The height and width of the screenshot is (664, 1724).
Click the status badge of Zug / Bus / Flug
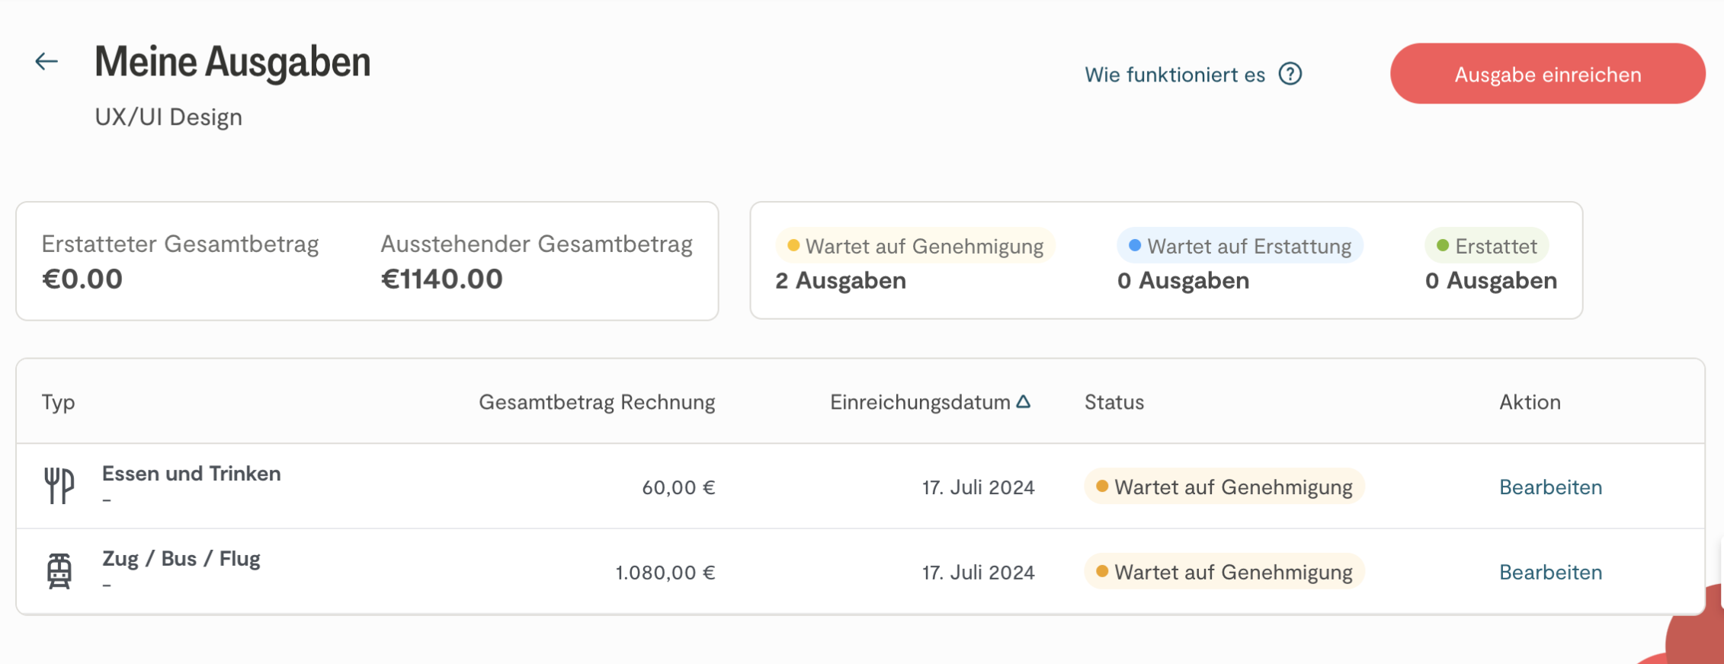point(1224,573)
